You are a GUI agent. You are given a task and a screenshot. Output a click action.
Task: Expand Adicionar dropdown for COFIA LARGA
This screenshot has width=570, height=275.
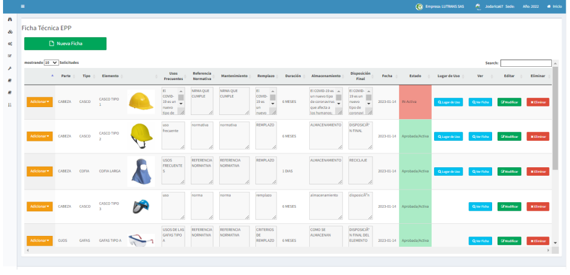point(40,171)
